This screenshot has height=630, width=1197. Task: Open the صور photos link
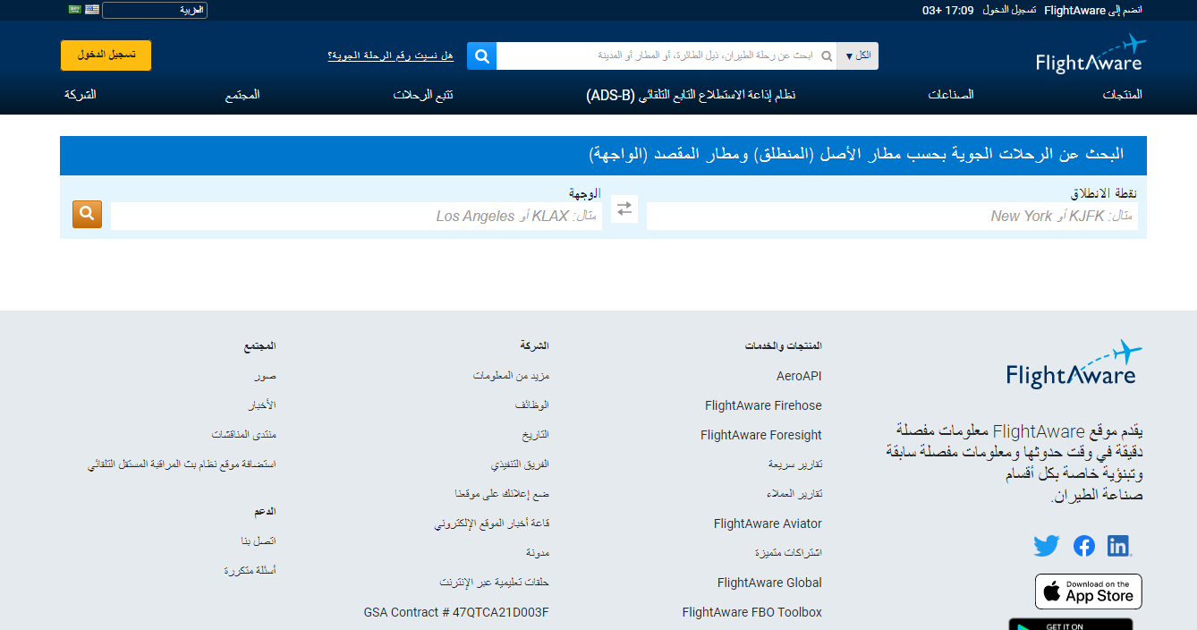pos(265,377)
